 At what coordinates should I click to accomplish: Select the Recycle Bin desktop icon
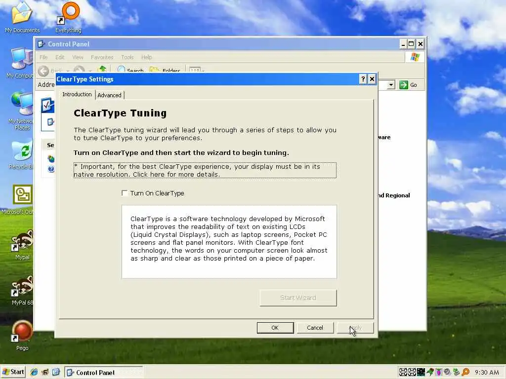click(21, 154)
